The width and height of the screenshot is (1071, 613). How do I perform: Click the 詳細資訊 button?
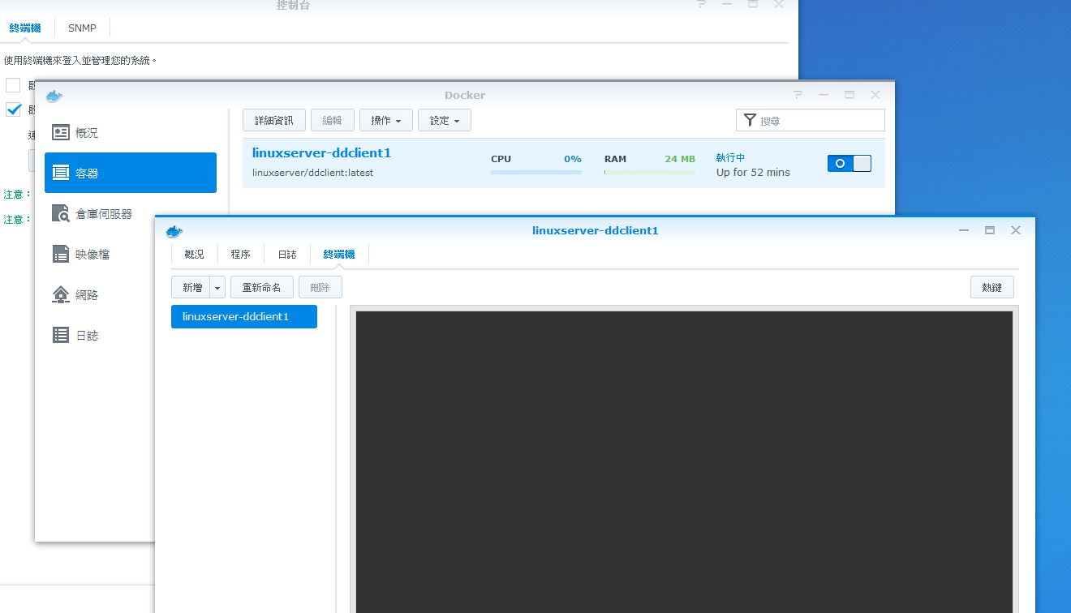(x=274, y=120)
